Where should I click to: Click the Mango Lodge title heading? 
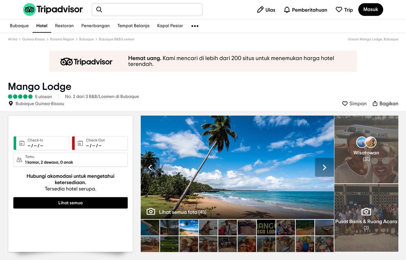40,86
